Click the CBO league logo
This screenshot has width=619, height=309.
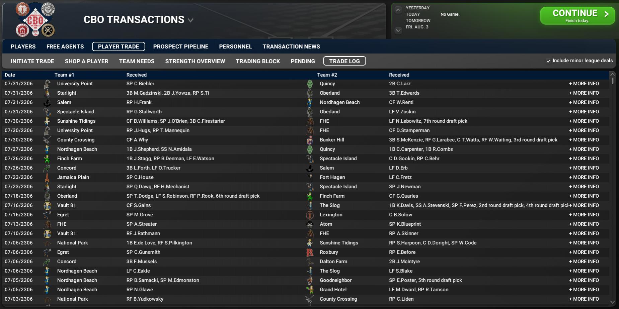point(35,20)
